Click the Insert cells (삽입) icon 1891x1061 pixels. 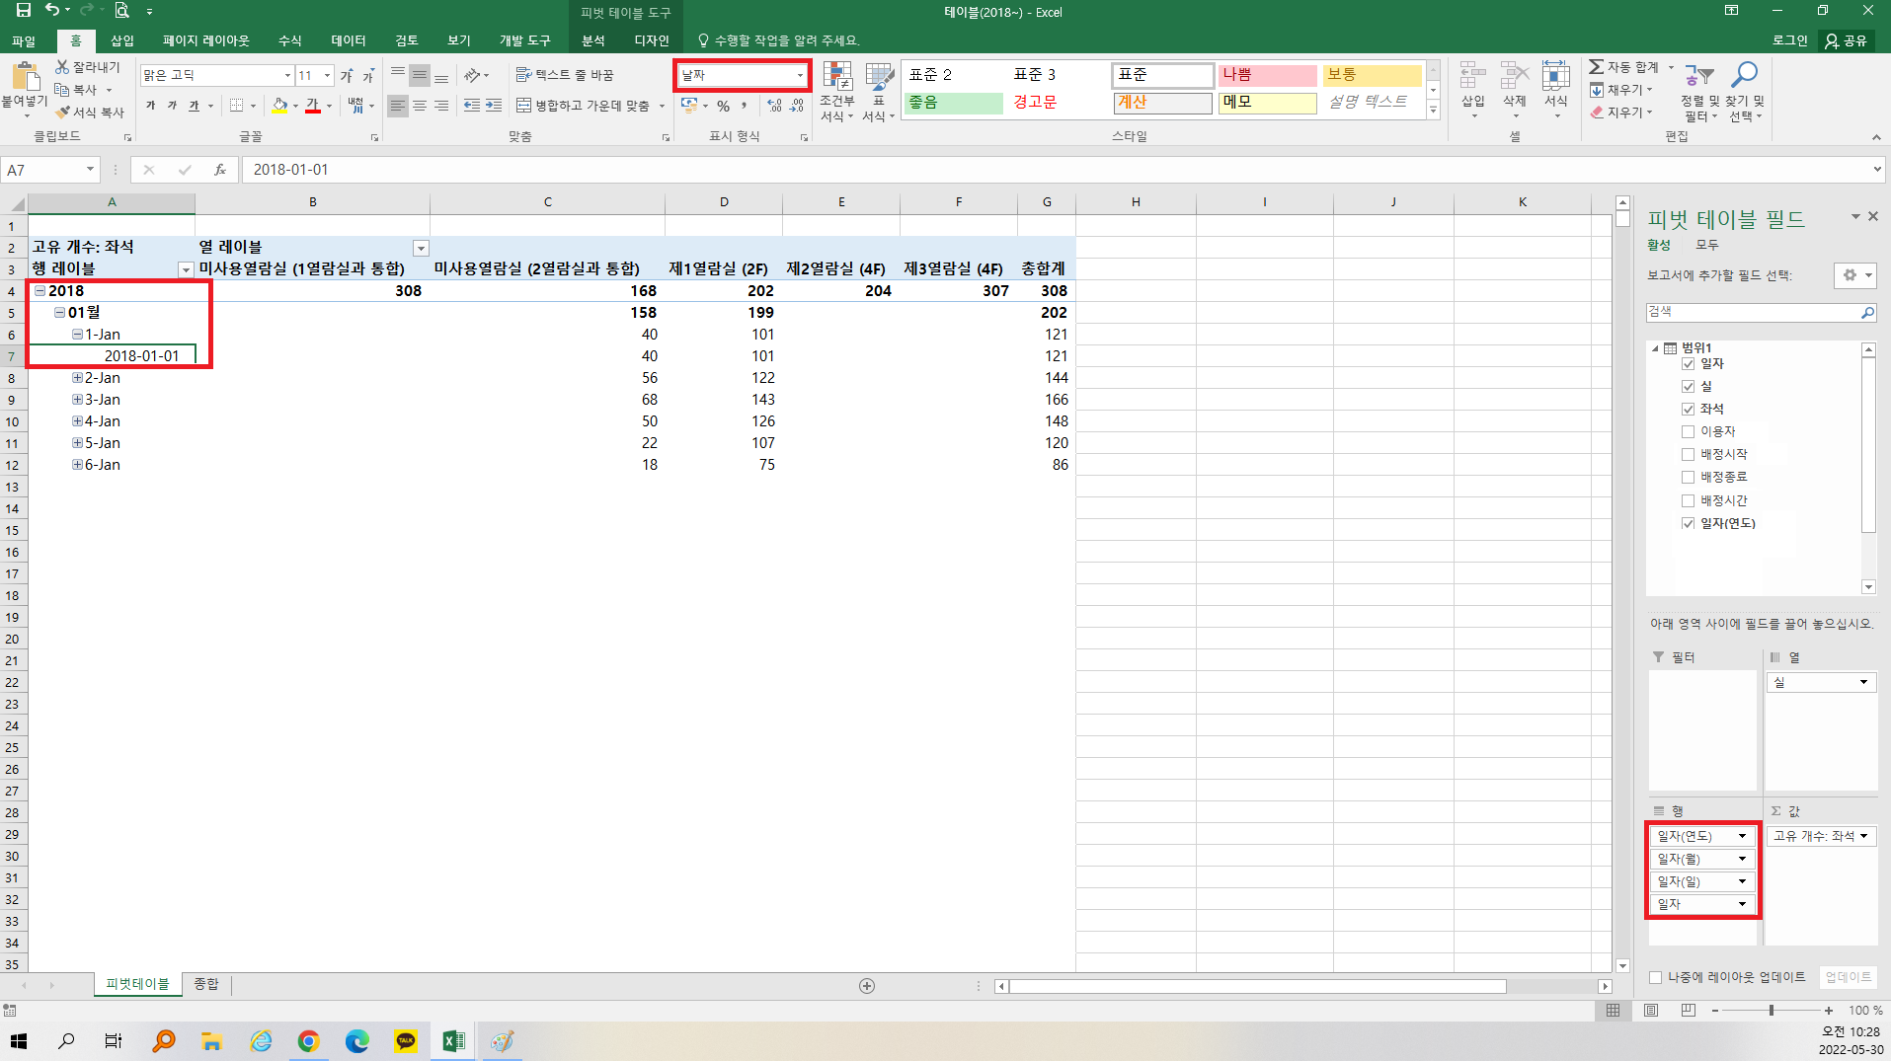click(x=1472, y=77)
